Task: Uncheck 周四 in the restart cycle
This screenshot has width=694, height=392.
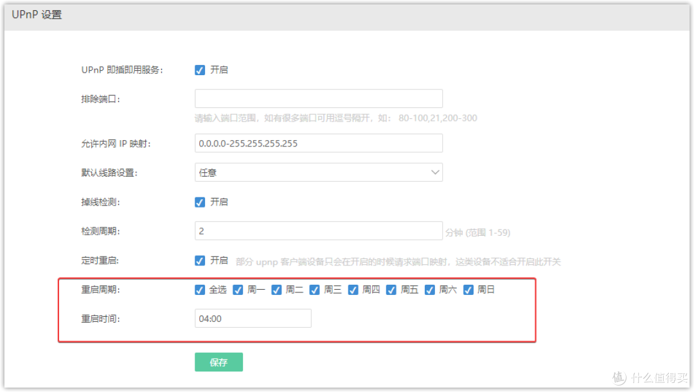Action: [353, 290]
